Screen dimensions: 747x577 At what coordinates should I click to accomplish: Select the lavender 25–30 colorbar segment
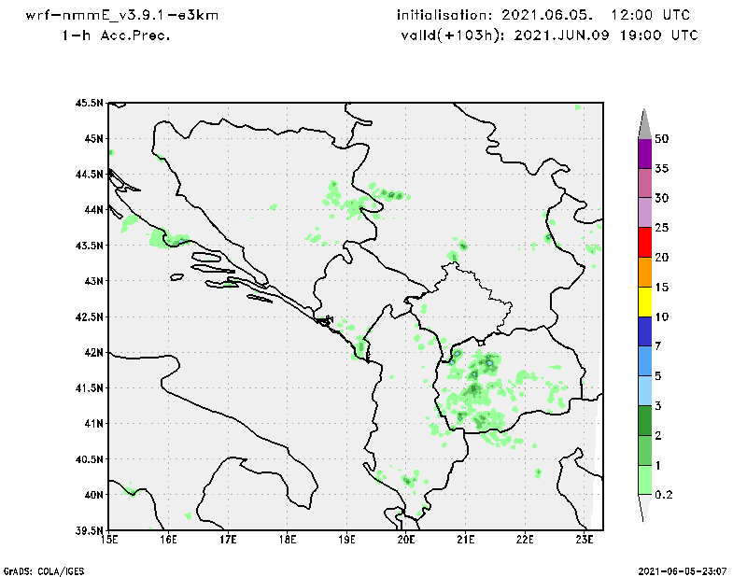644,213
